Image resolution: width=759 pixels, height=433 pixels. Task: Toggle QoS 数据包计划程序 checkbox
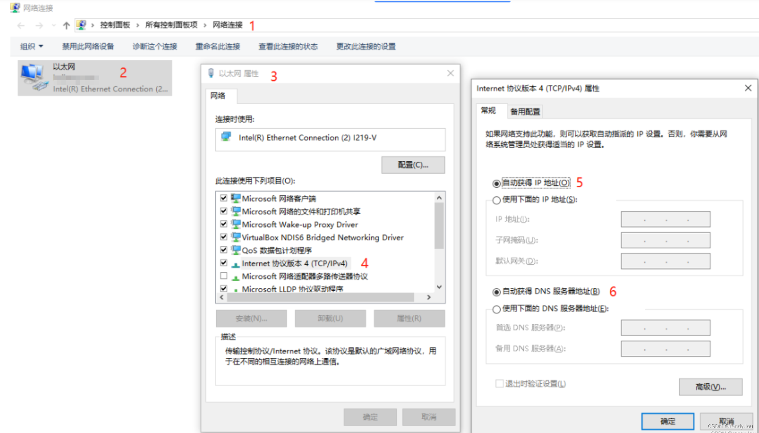click(x=223, y=250)
